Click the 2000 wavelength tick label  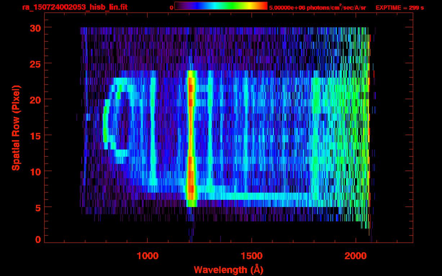(356, 256)
